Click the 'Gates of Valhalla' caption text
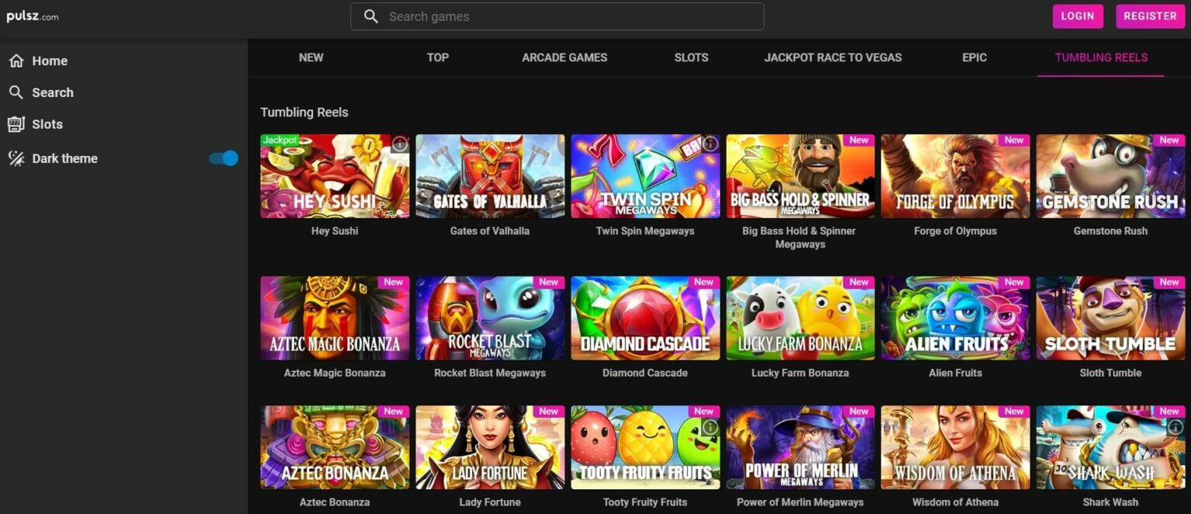1191x514 pixels. pos(490,231)
